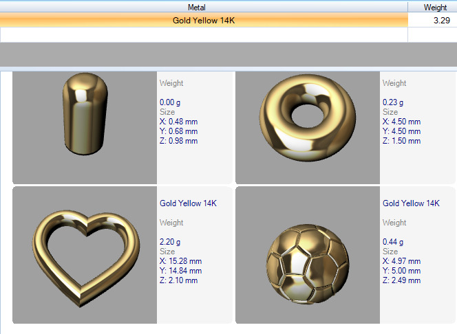Click Gold Yellow 14K label beside heart
Image resolution: width=457 pixels, height=334 pixels.
tap(188, 203)
